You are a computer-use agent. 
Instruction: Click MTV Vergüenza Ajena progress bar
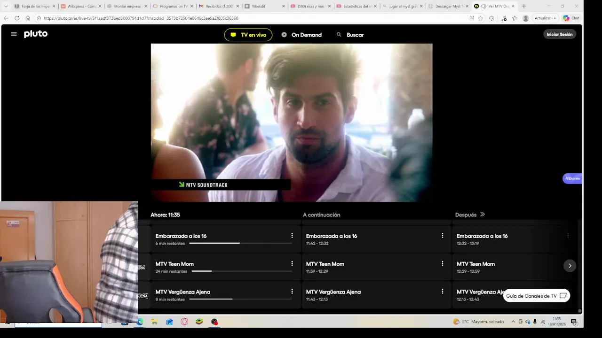[240, 299]
